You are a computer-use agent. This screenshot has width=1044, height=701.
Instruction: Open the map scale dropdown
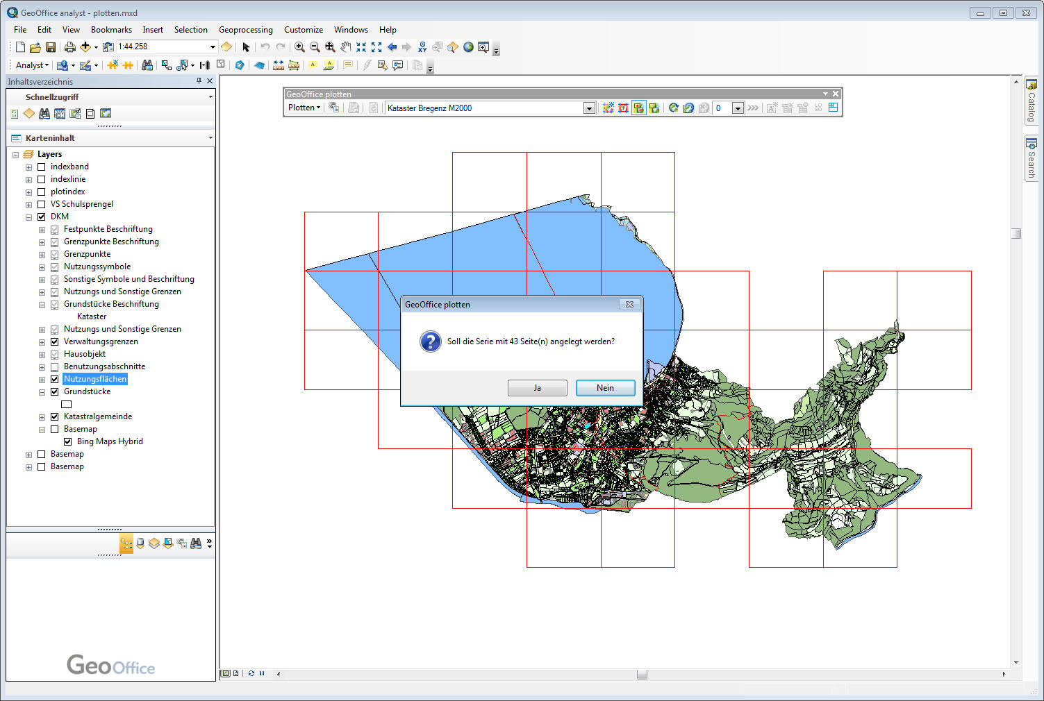pyautogui.click(x=213, y=47)
